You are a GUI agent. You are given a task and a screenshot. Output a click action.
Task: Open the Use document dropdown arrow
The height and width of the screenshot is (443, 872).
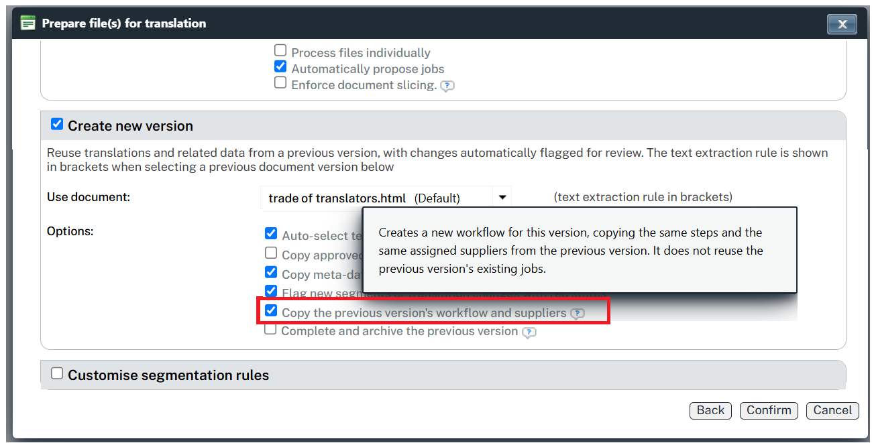pyautogui.click(x=502, y=198)
